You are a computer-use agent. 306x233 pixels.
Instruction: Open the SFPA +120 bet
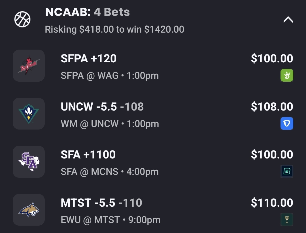pos(88,59)
